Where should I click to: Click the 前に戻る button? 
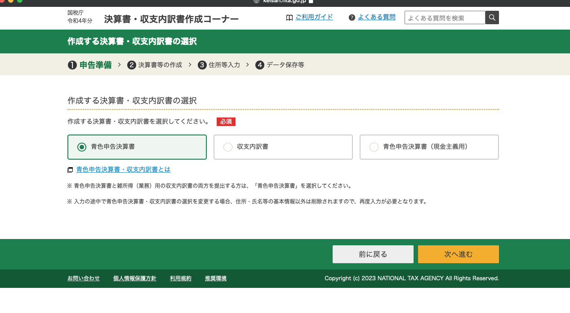coord(373,254)
